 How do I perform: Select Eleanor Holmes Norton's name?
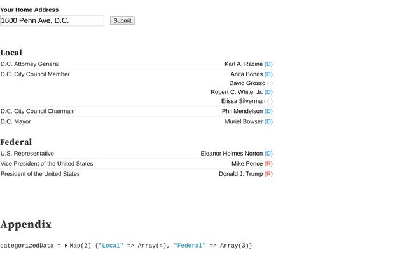point(231,153)
